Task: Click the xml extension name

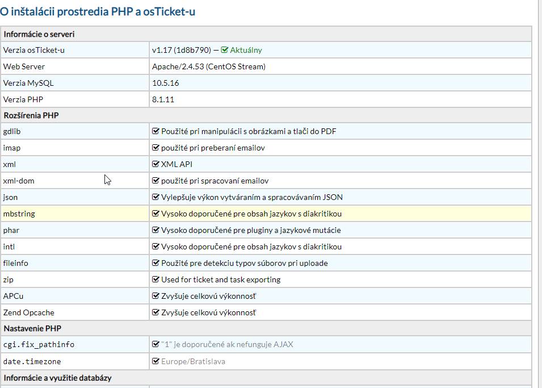Action: [9, 164]
